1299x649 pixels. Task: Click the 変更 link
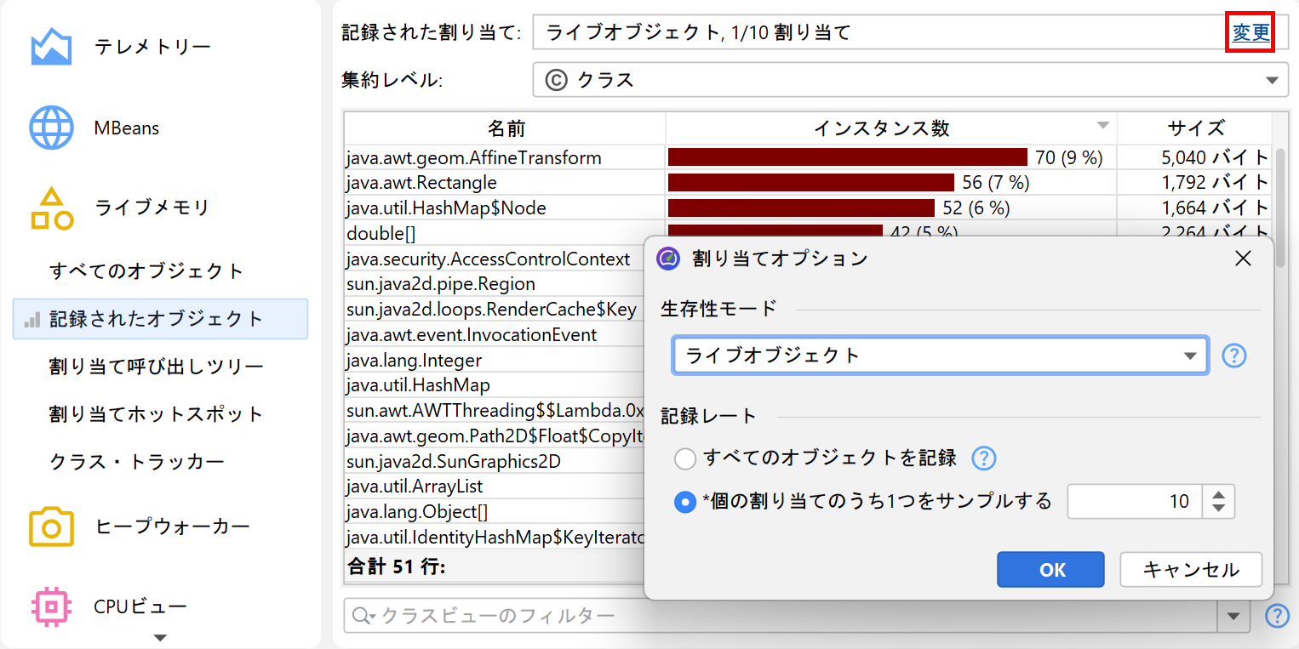[1250, 33]
